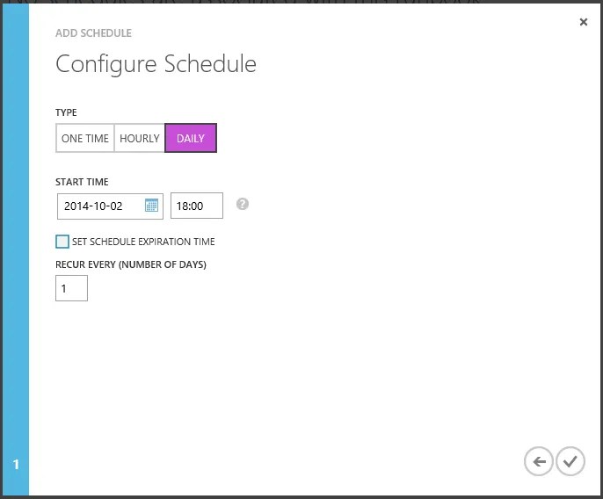Click the start date field 2014-10-02
This screenshot has height=499, width=603.
tap(110, 206)
